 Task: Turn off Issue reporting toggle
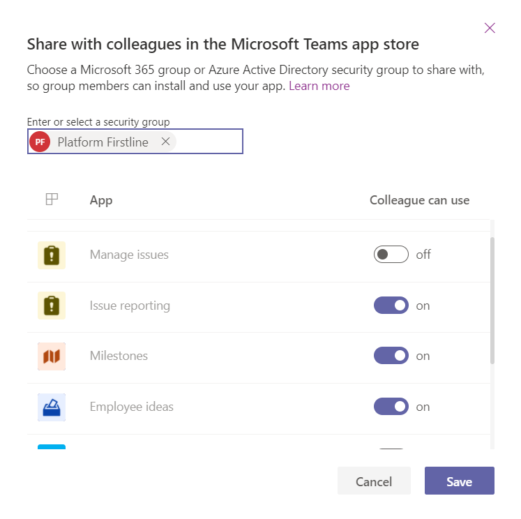[x=391, y=306]
